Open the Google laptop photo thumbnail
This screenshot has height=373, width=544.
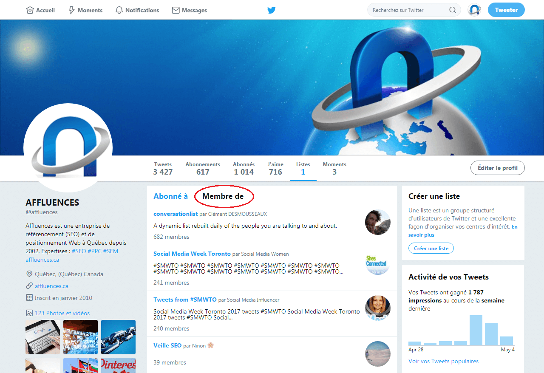point(42,337)
